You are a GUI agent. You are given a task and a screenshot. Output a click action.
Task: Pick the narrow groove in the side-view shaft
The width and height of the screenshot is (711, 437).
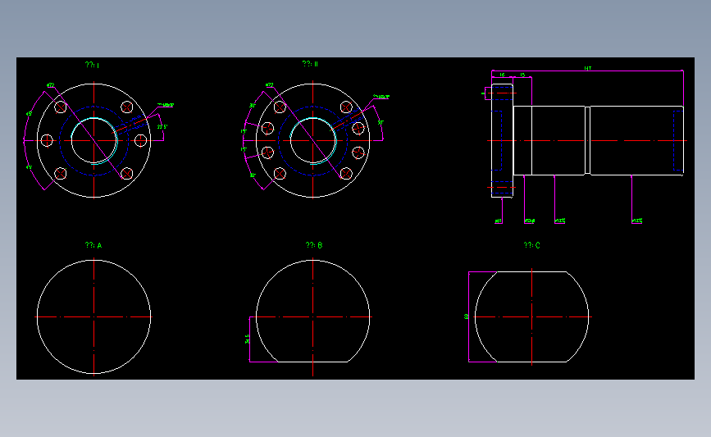pyautogui.click(x=588, y=140)
